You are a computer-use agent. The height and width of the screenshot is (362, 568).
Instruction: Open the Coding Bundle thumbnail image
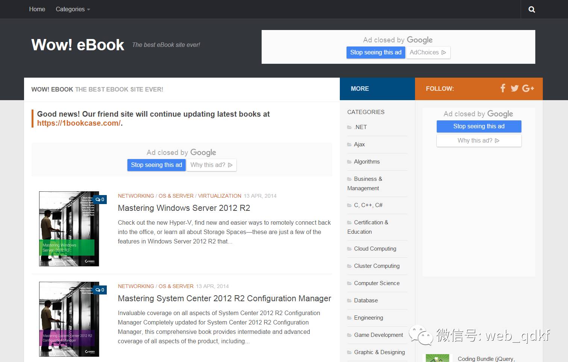coord(437,358)
